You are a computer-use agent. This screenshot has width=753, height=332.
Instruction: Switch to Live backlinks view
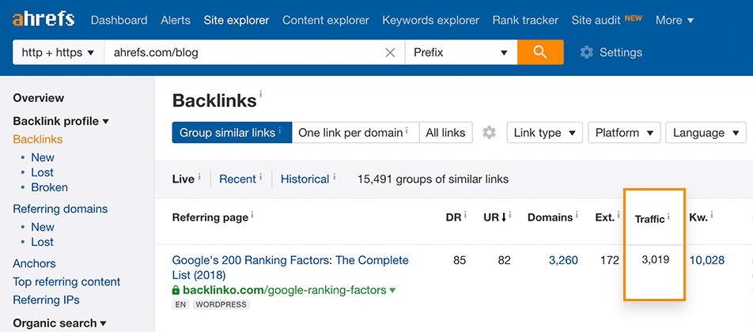point(184,179)
